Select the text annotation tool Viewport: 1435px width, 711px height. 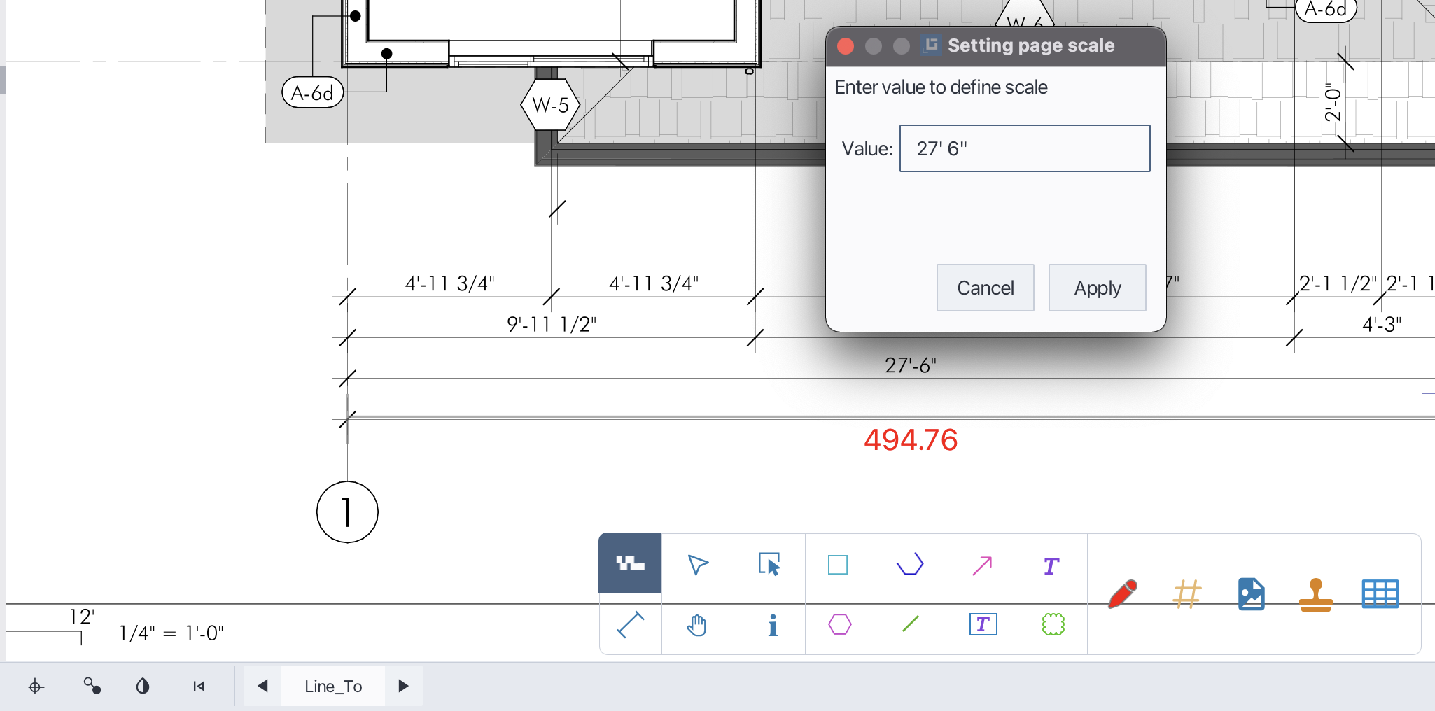pos(1049,565)
